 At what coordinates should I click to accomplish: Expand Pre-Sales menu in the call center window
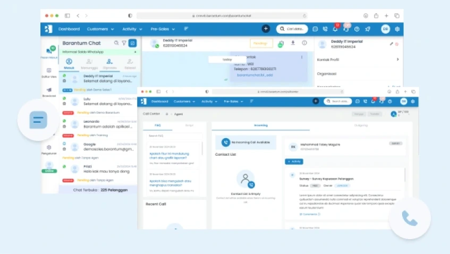[x=233, y=101]
